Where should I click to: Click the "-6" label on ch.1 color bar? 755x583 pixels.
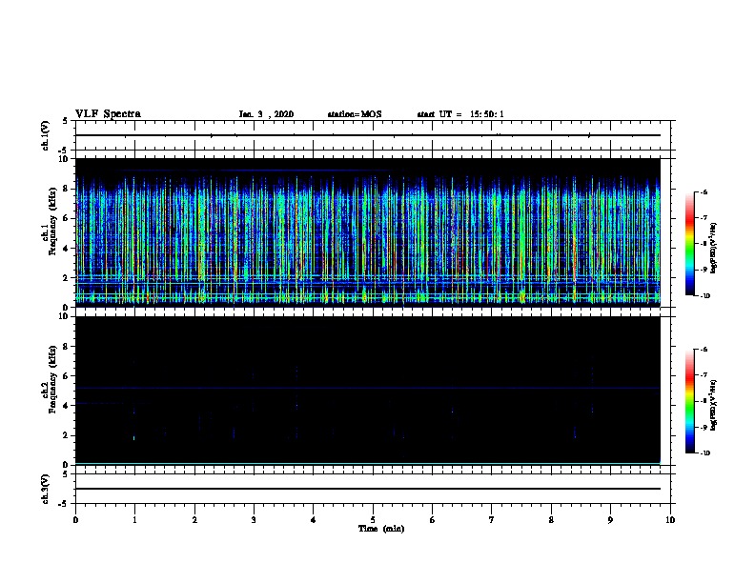704,192
